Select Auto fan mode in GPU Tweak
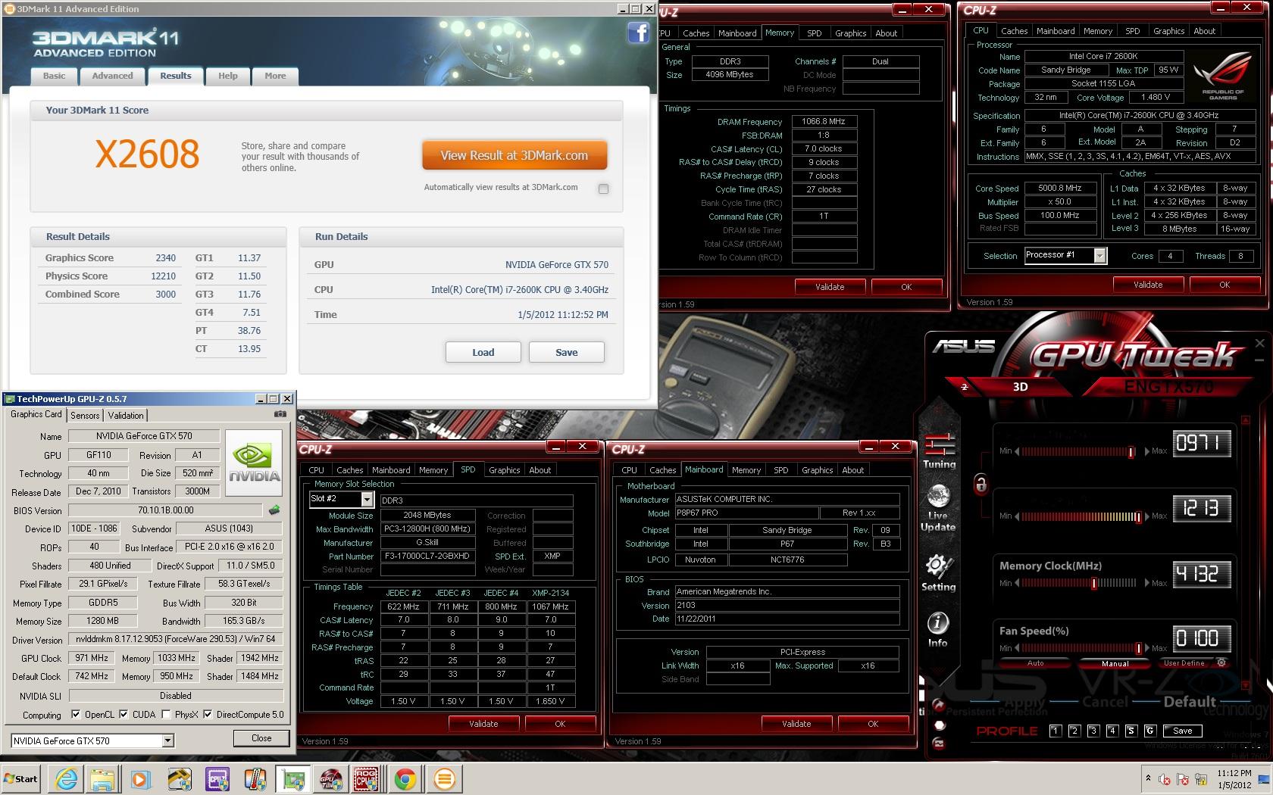The image size is (1273, 795). pos(1035,663)
